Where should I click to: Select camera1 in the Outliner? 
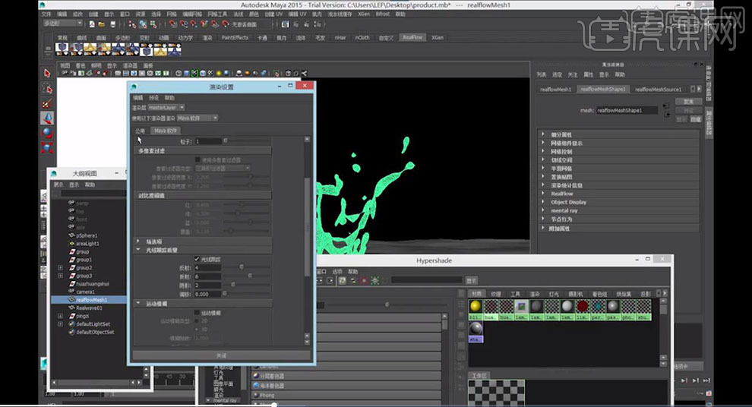[85, 292]
